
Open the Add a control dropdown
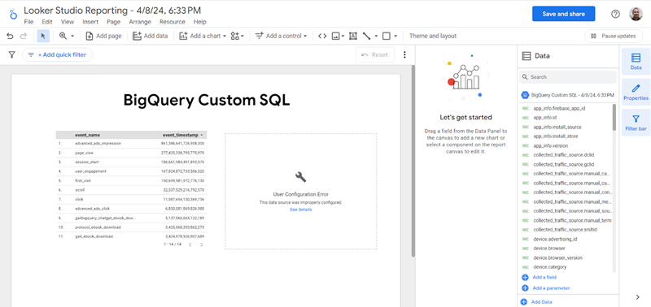[x=281, y=36]
